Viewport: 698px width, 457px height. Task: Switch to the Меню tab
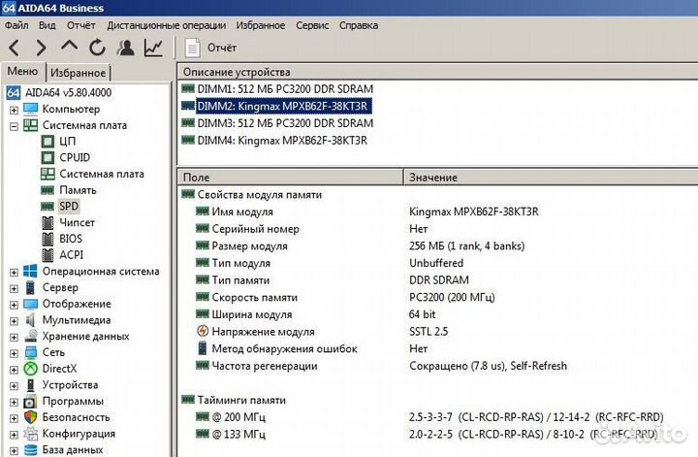pos(22,71)
